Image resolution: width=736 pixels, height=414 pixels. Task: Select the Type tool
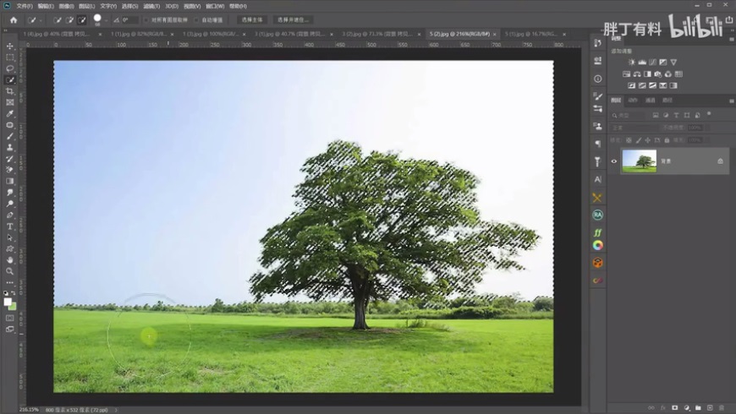pos(10,226)
